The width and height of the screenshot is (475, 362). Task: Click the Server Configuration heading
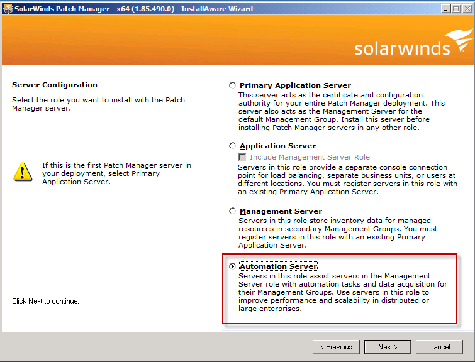pyautogui.click(x=55, y=85)
